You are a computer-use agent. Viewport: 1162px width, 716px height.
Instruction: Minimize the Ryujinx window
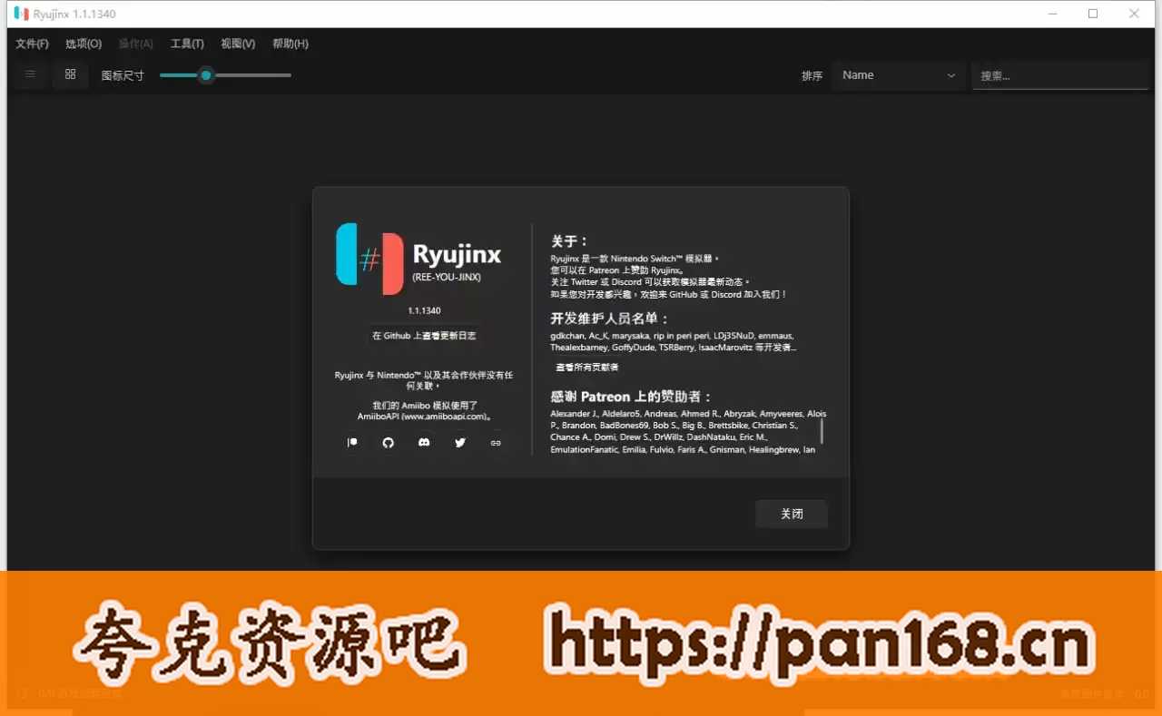click(1052, 14)
